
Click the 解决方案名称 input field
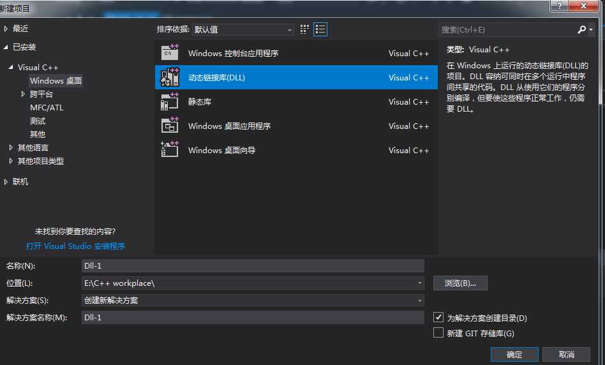(253, 317)
